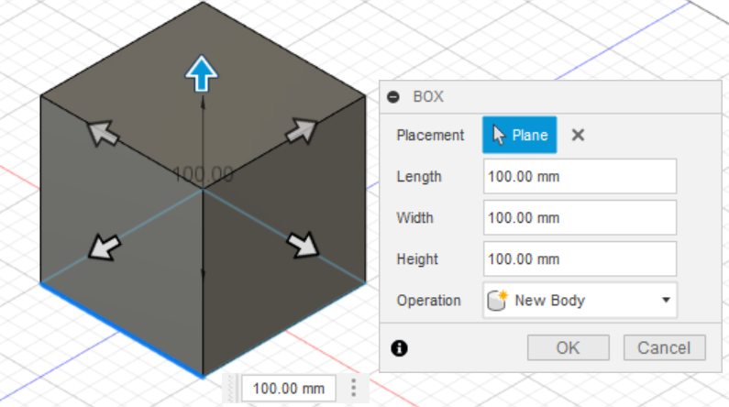Collapse the BOX dialog using the minus icon

point(393,96)
